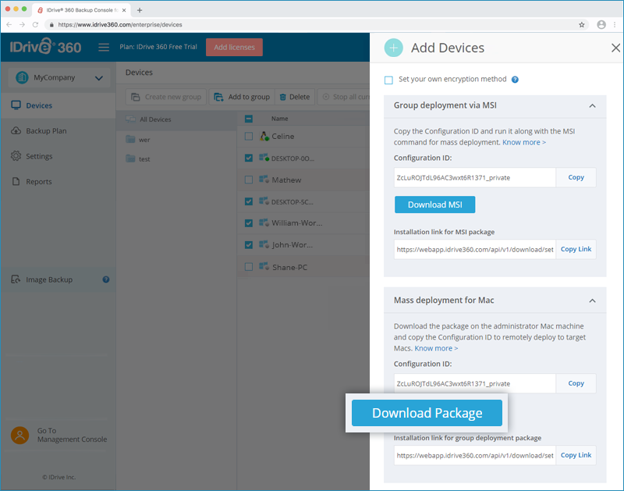Screen dimensions: 624x491
Task: Open Know more link for Mac deployment
Action: click(x=436, y=348)
